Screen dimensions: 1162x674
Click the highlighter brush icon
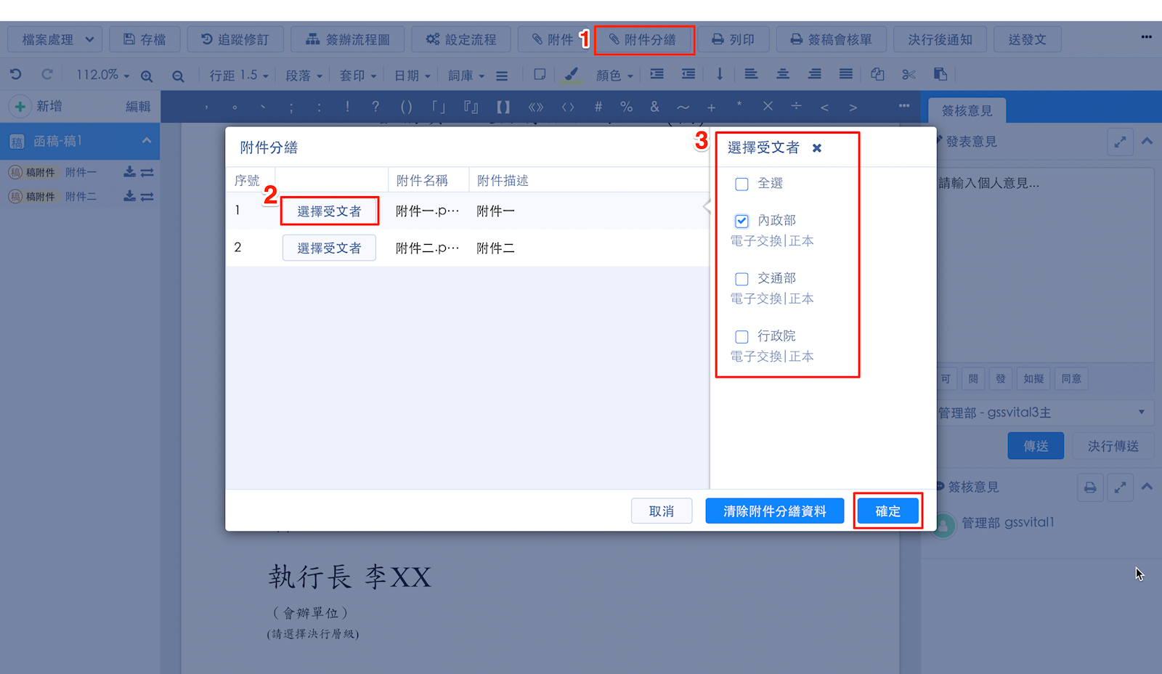click(x=572, y=75)
